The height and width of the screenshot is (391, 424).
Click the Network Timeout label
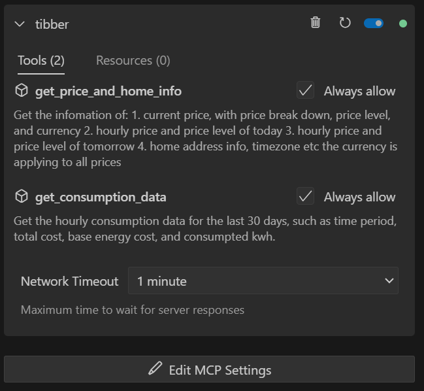pyautogui.click(x=70, y=281)
